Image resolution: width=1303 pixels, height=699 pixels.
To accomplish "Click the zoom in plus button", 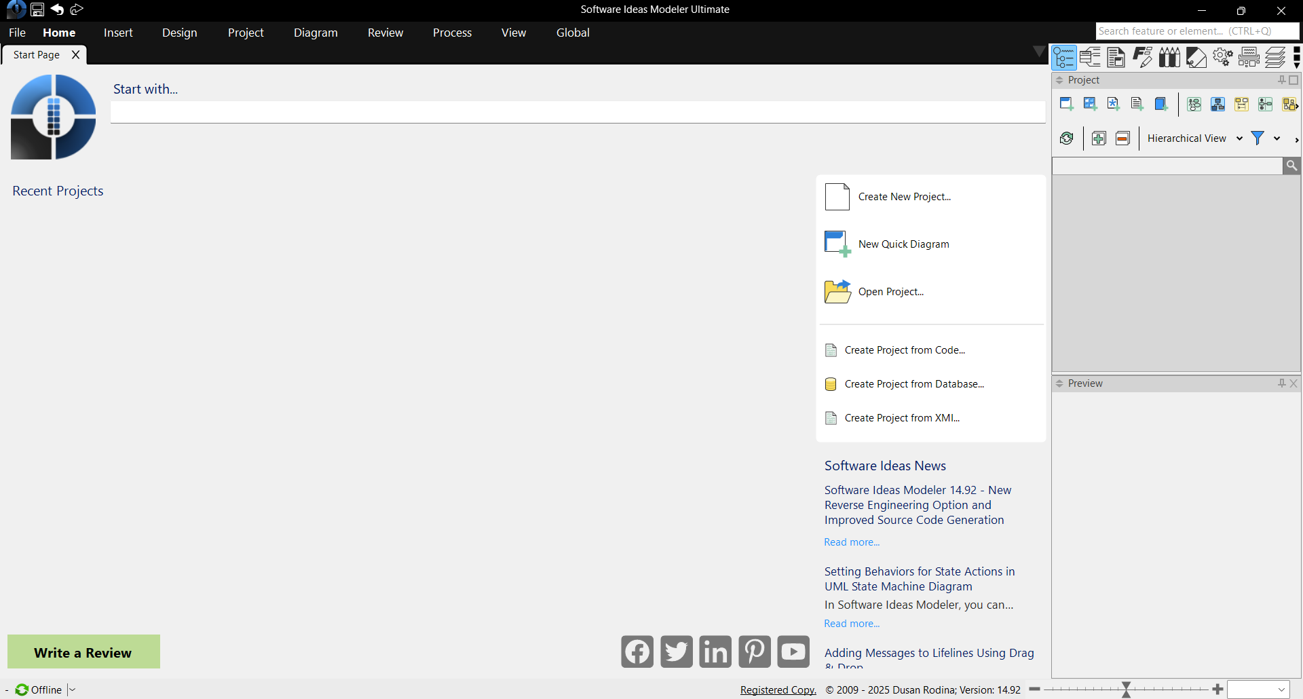I will click(1217, 689).
